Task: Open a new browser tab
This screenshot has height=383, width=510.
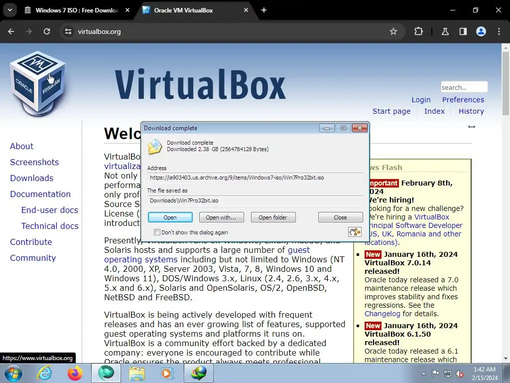Action: 264,10
